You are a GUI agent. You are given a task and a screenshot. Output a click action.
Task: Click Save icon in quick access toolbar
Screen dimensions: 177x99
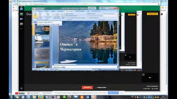click(38, 9)
